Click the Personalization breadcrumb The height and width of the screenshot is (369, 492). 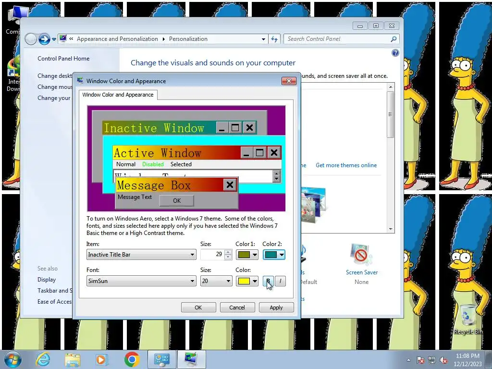(x=188, y=39)
